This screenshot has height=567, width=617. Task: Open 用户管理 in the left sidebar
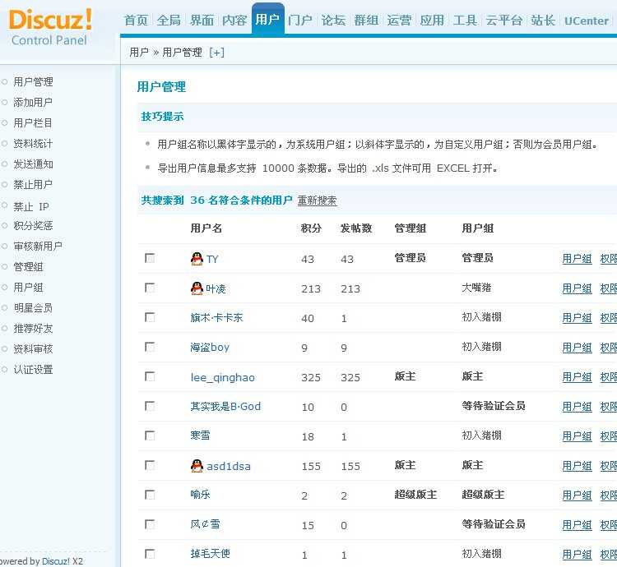tap(33, 81)
